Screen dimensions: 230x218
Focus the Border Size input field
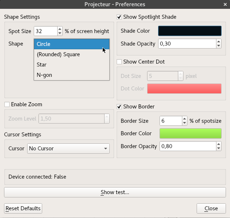[171, 121]
